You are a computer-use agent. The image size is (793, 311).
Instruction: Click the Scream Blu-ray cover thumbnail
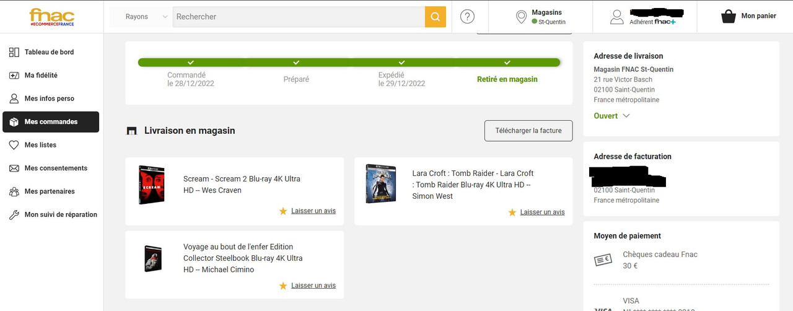[x=151, y=185]
